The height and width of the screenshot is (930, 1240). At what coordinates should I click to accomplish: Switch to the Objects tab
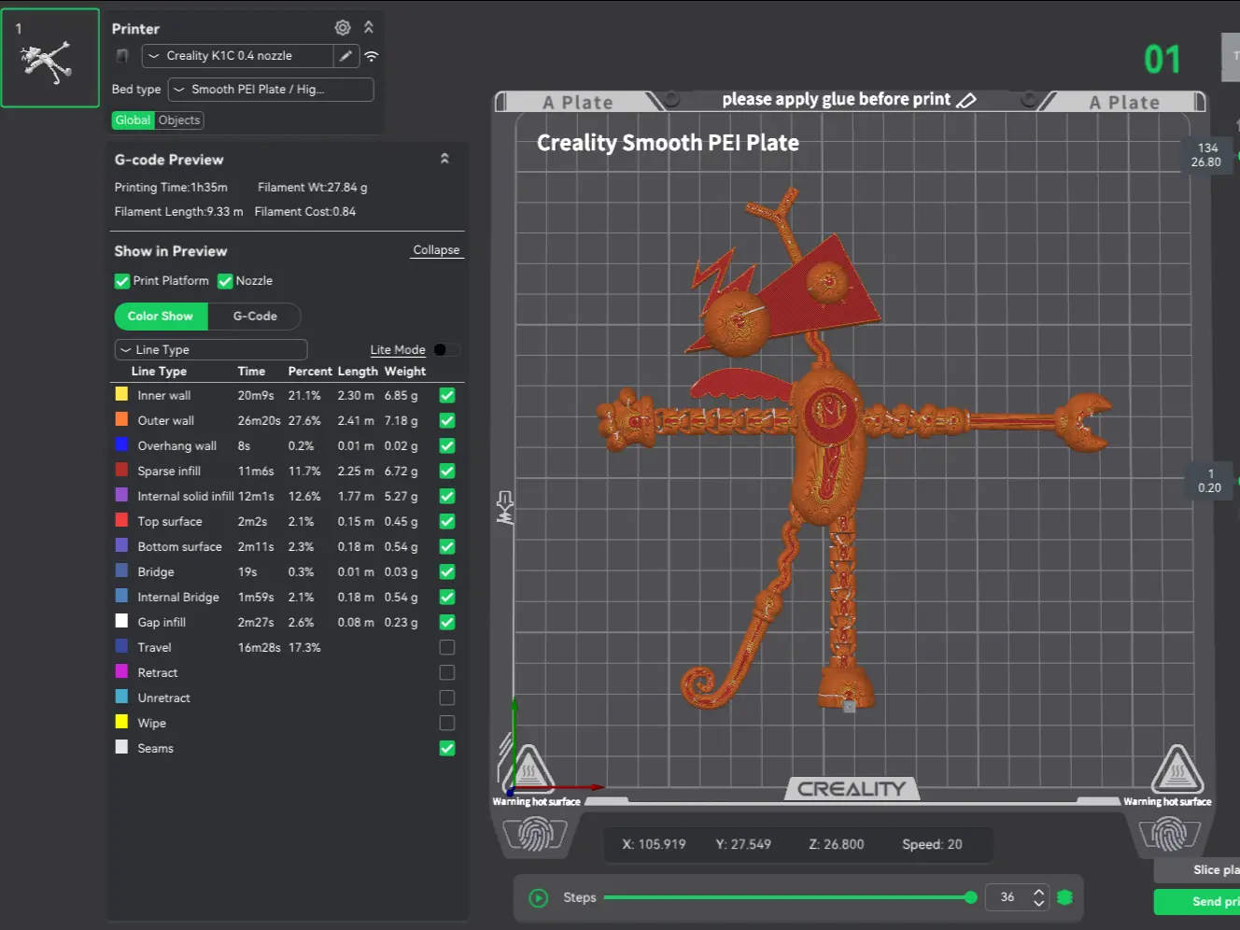(x=179, y=120)
